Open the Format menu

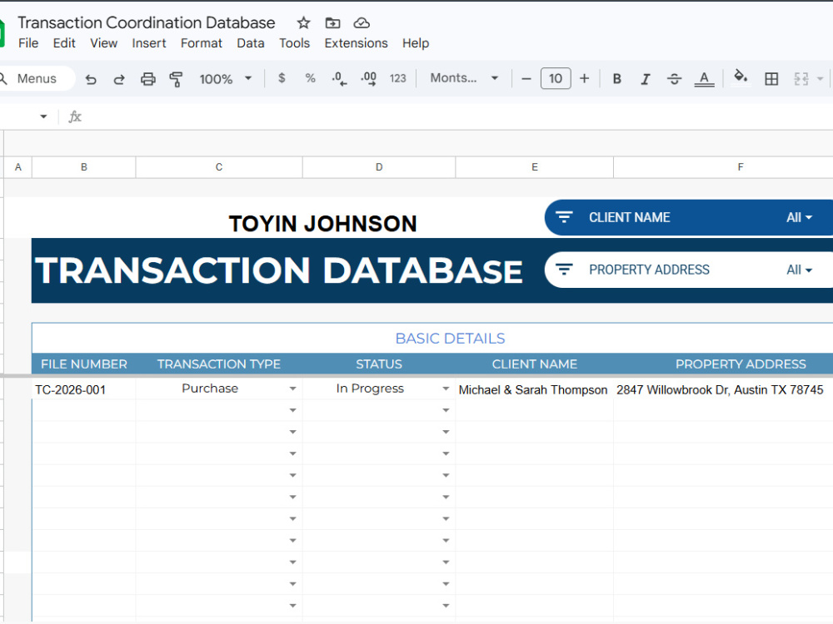point(202,43)
